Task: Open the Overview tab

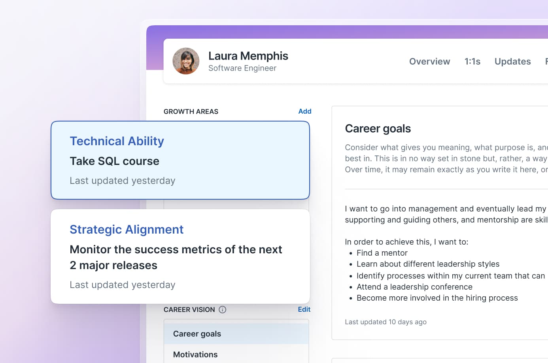Action: click(429, 61)
